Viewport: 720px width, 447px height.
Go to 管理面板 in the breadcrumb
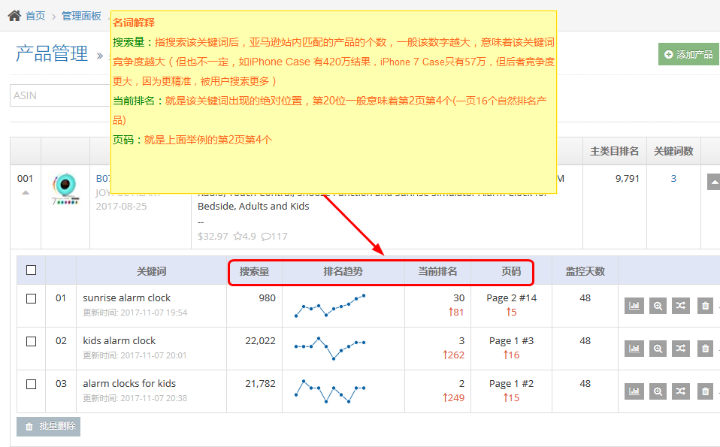(81, 16)
